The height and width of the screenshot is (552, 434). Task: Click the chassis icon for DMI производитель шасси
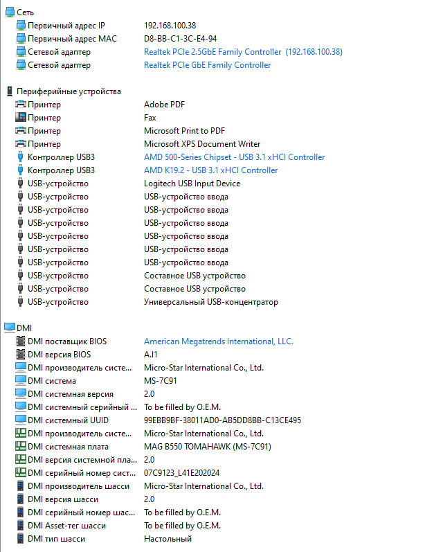[x=21, y=486]
